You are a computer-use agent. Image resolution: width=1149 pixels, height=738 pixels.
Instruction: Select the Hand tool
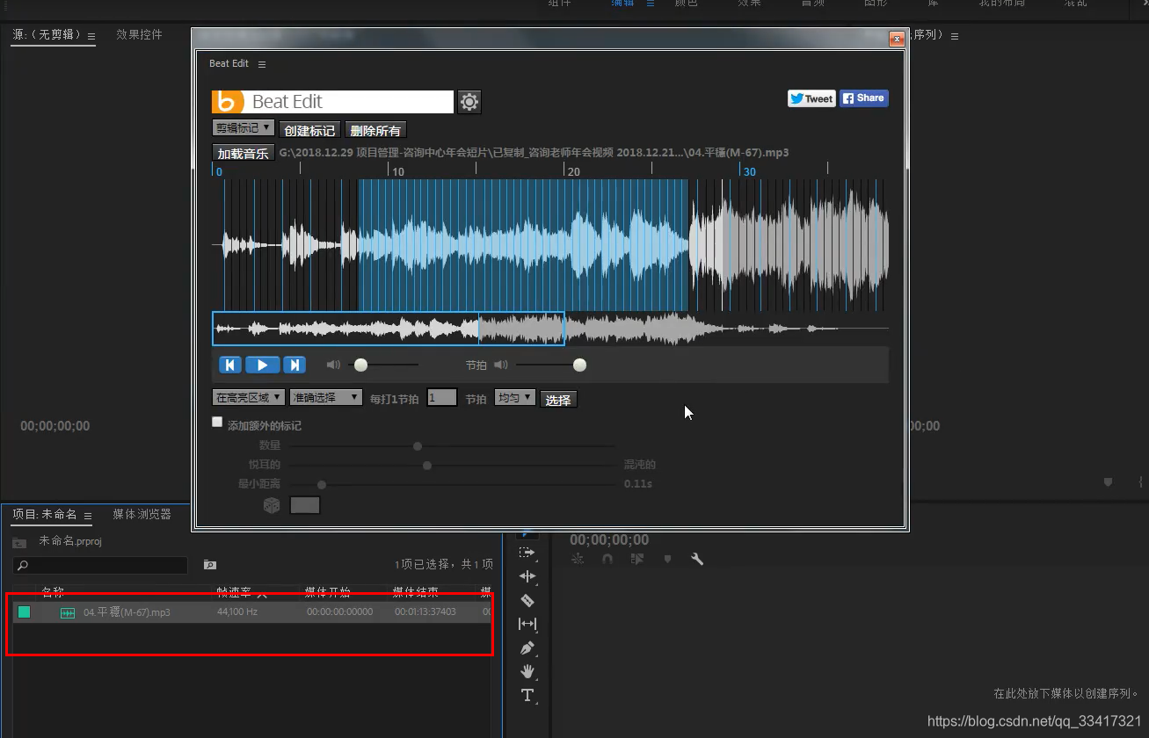pos(527,671)
